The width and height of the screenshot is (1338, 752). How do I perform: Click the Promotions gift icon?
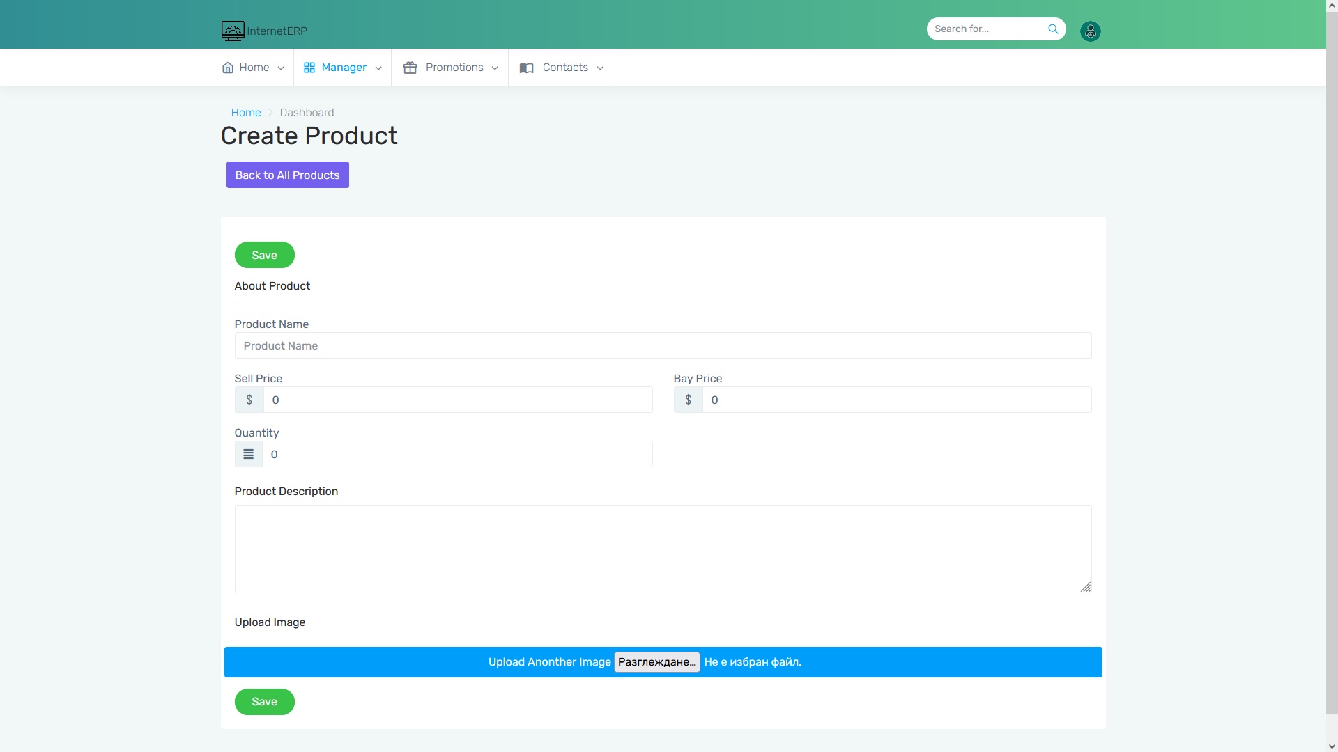tap(410, 68)
